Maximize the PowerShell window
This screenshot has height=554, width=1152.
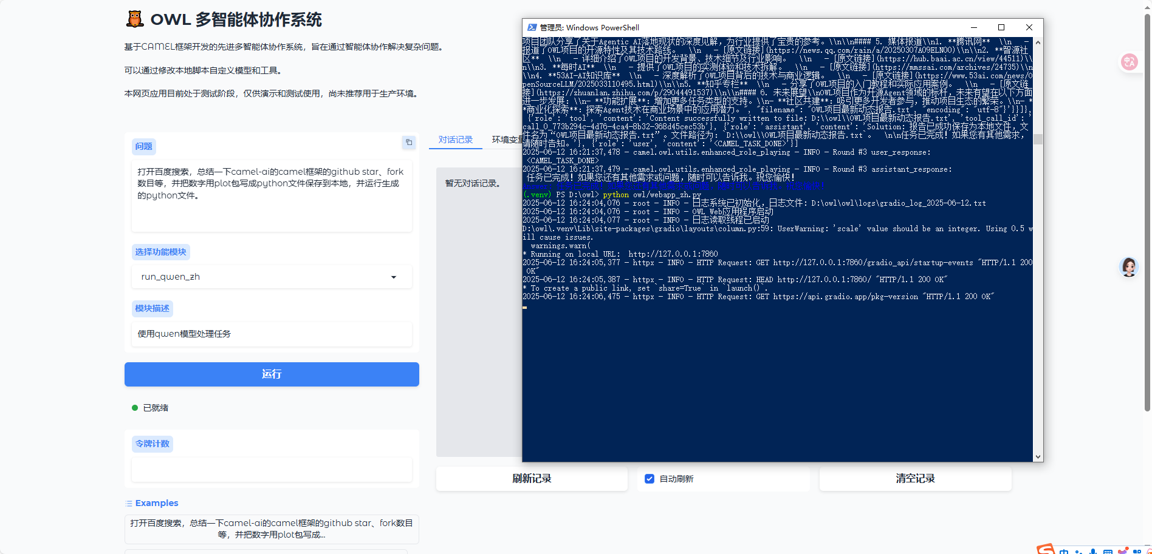pos(1001,27)
